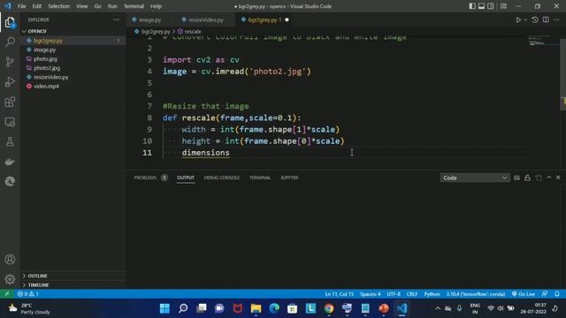Toggle primary side bar layout
The height and width of the screenshot is (318, 566).
(472, 6)
